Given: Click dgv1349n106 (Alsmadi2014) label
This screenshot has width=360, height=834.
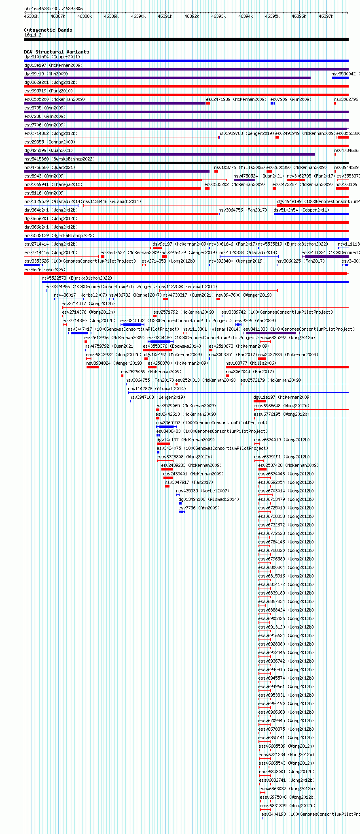Looking at the screenshot, I should point(209,499).
